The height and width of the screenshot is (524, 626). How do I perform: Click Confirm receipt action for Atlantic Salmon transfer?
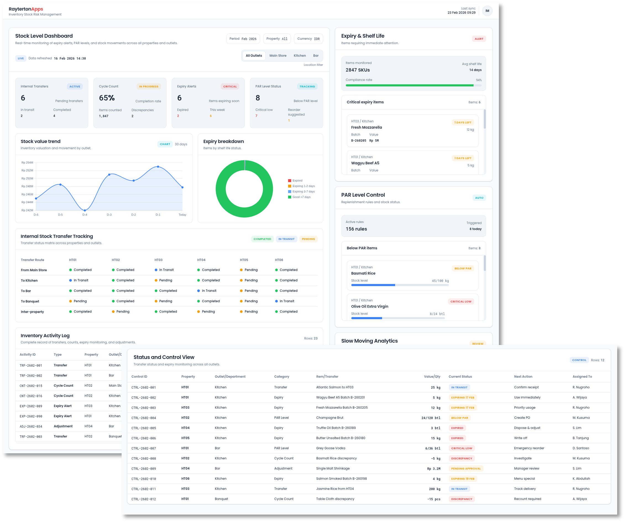pyautogui.click(x=526, y=387)
